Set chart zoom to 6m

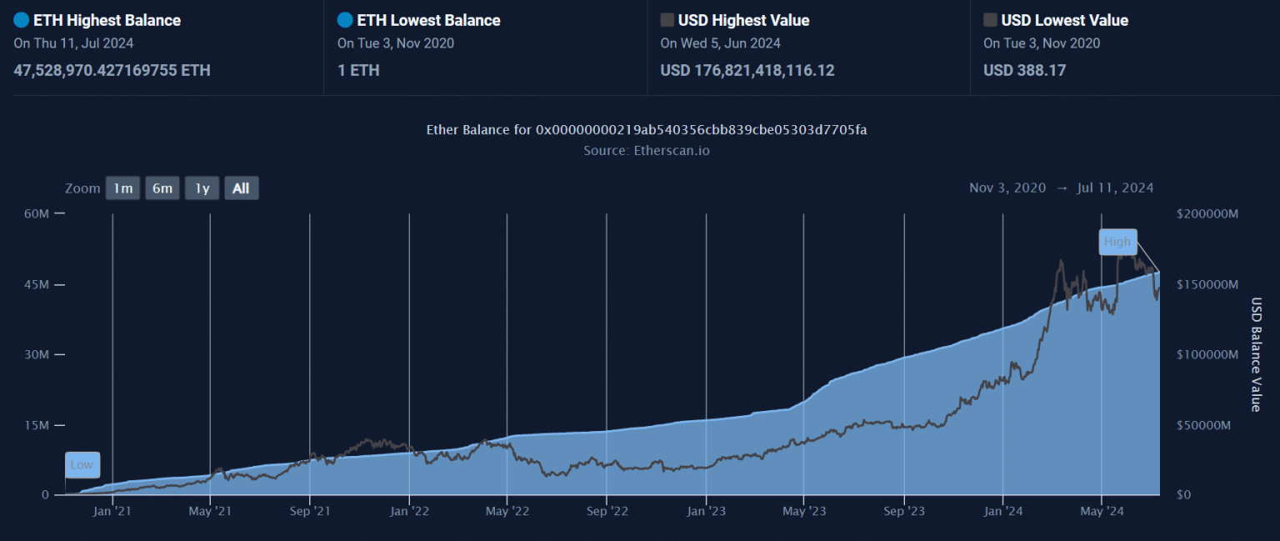coord(162,188)
